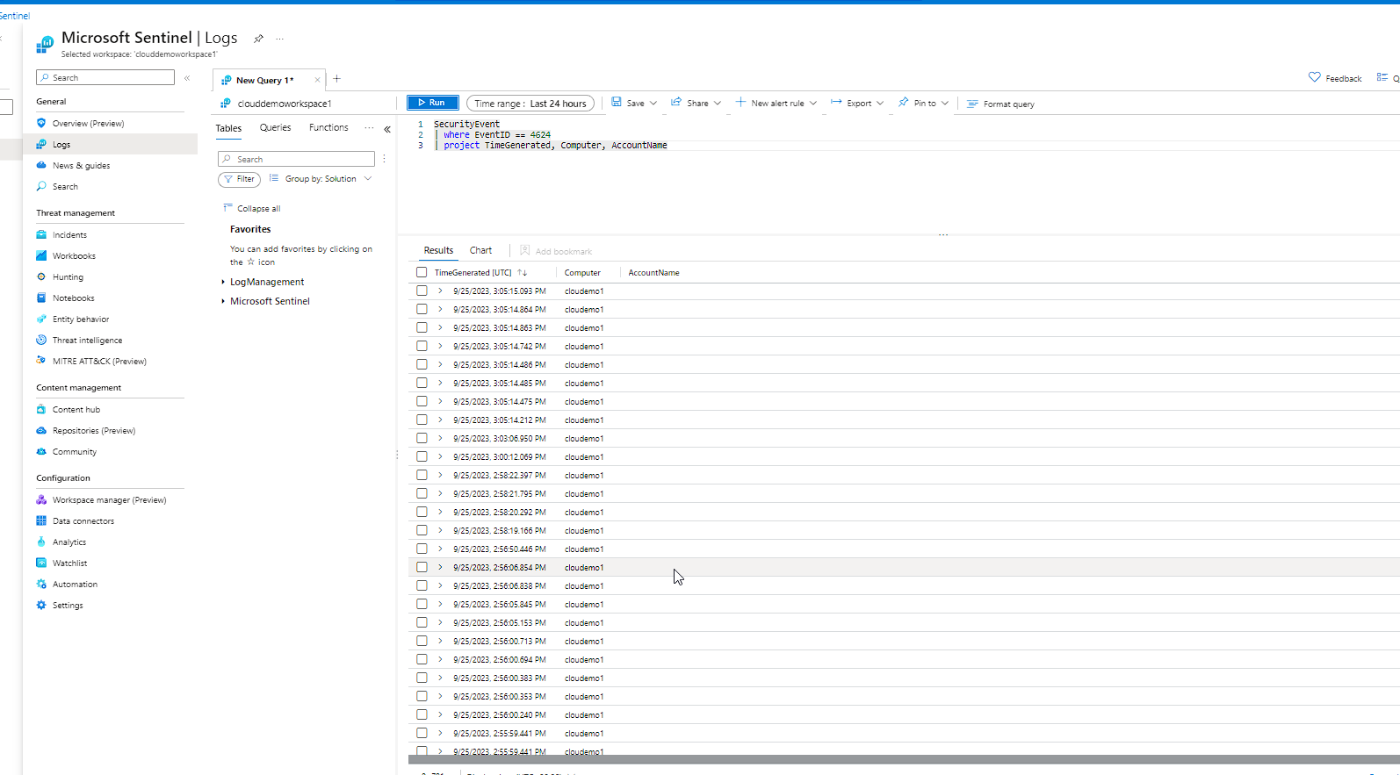Screen dimensions: 1400x775
Task: Switch results to Chart view
Action: point(480,251)
